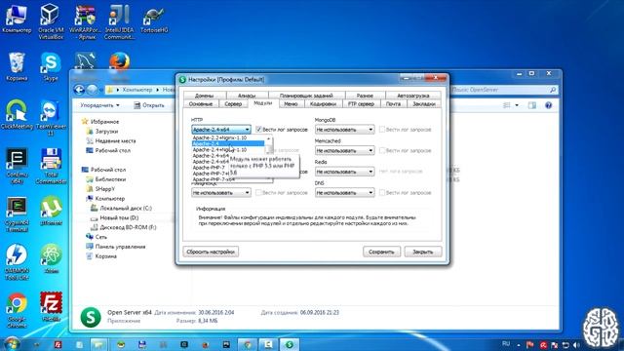
Task: Click the Open Server icon in the taskbar
Action: point(290,344)
